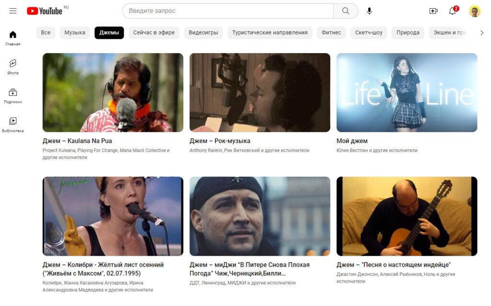Open the account avatar menu
The width and height of the screenshot is (491, 306).
[x=475, y=12]
